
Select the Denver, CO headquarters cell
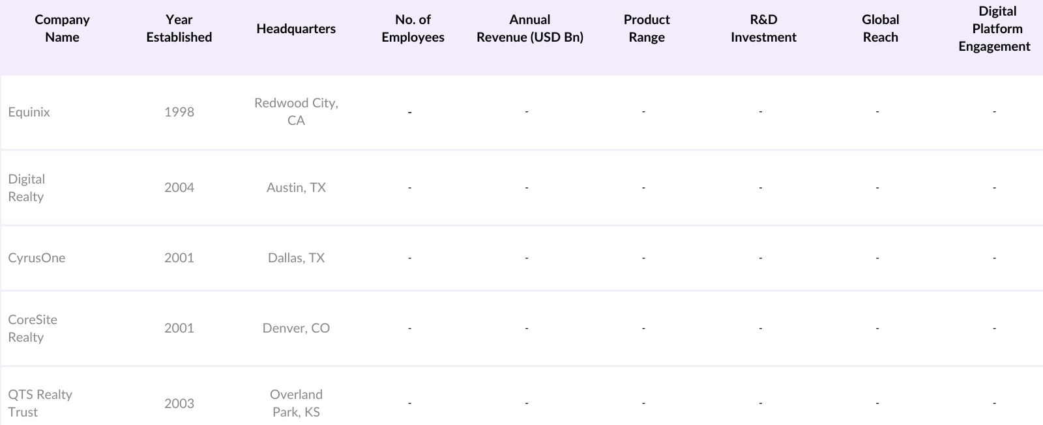click(x=296, y=328)
